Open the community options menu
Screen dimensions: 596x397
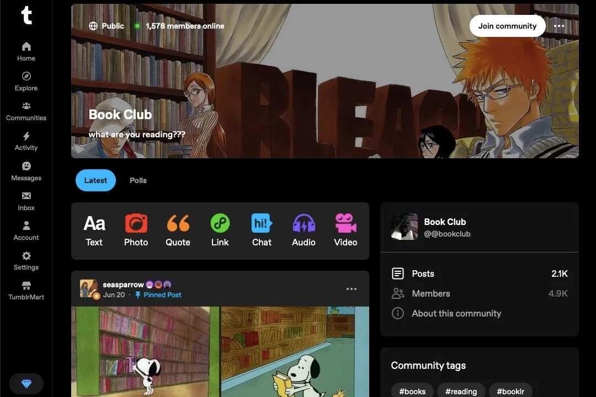point(559,26)
